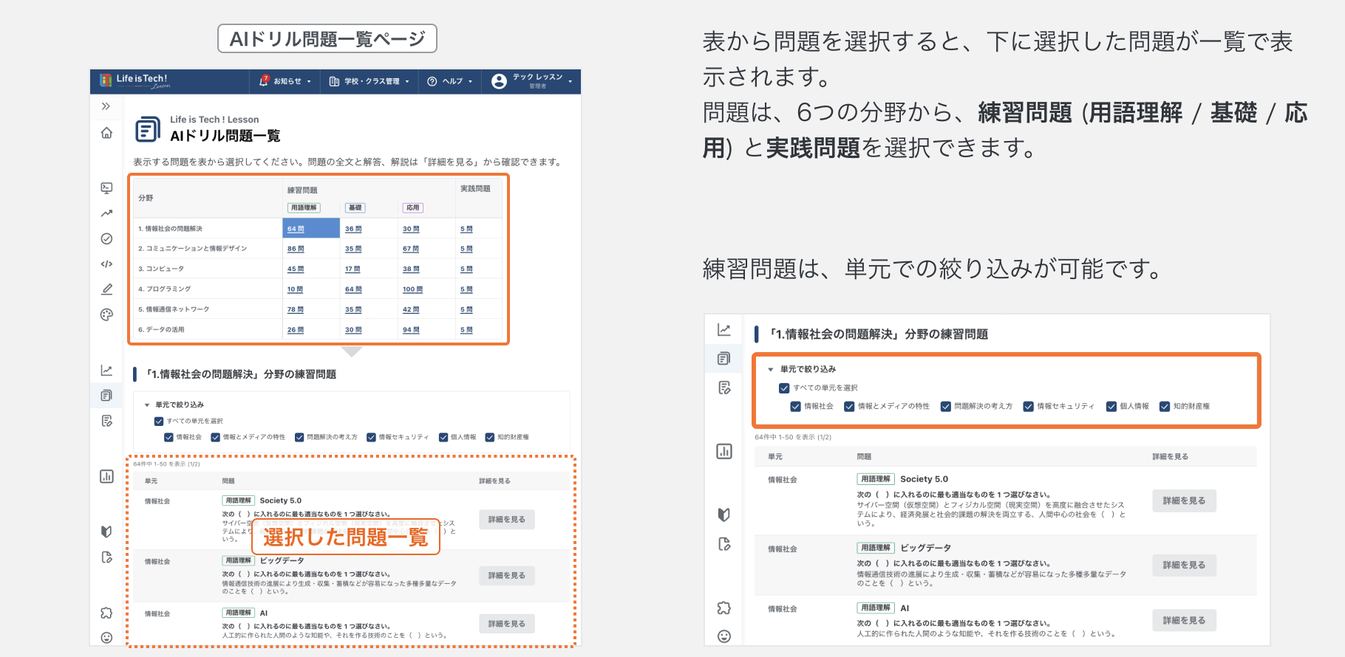Click line-chart icon in right screenshot sidebar
The height and width of the screenshot is (657, 1345).
(x=724, y=330)
